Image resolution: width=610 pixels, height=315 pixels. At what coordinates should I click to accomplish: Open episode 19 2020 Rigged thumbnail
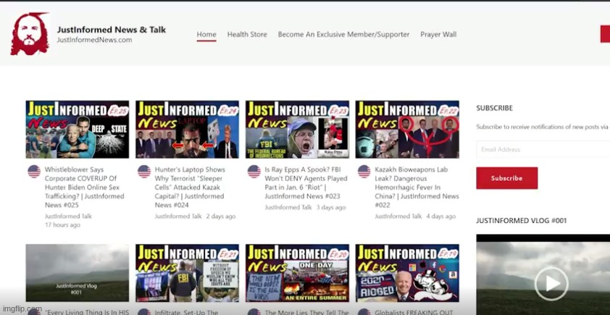tap(407, 273)
